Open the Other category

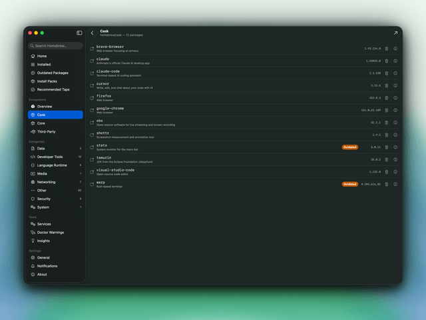point(55,191)
